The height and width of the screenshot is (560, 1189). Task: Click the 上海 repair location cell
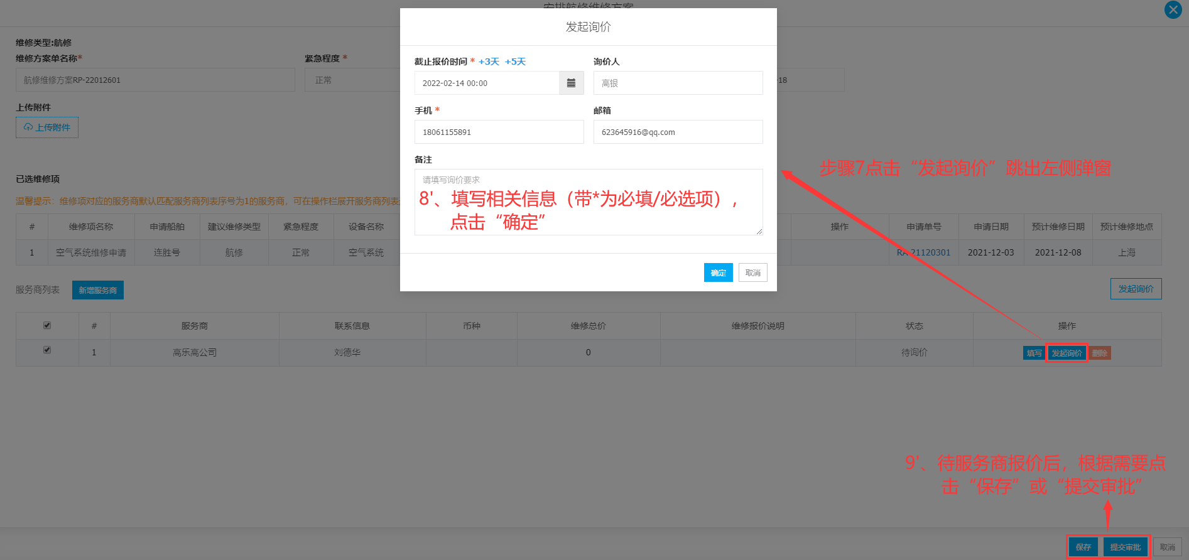(x=1127, y=252)
